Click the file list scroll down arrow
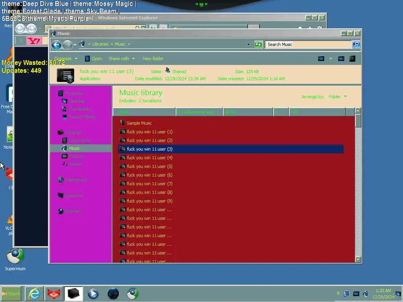Viewport: 403px width, 302px height. coord(358,260)
